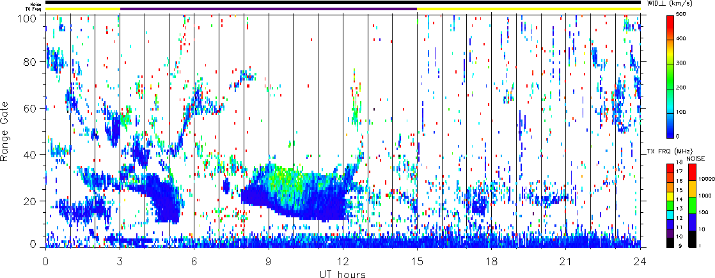Pick the black swatch in TX FRQ legend
This screenshot has height=278, width=715.
pos(670,242)
